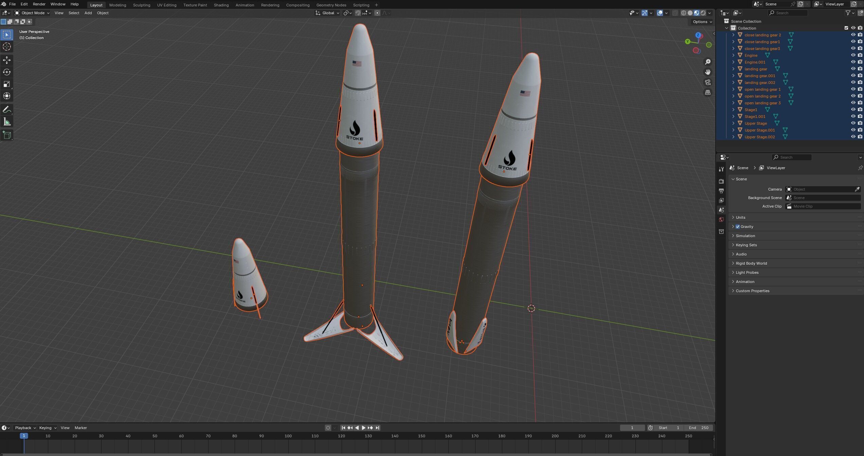Open the Add menu in viewport header

click(x=88, y=13)
